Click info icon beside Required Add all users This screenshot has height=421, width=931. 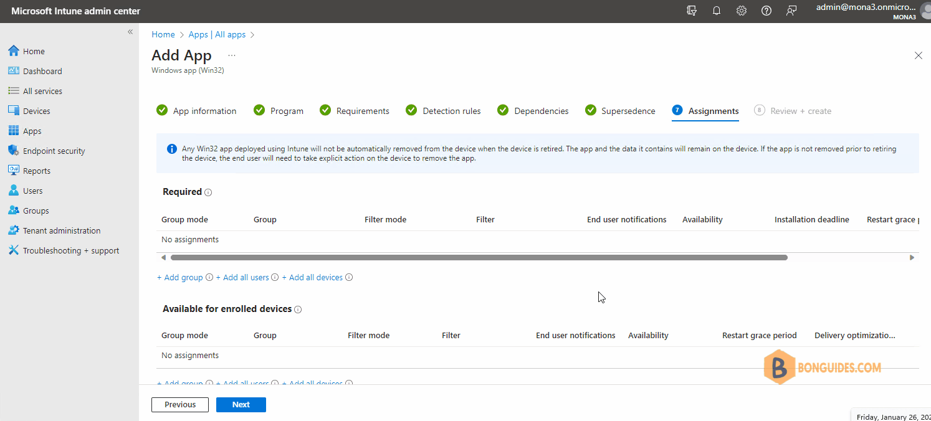click(x=275, y=277)
